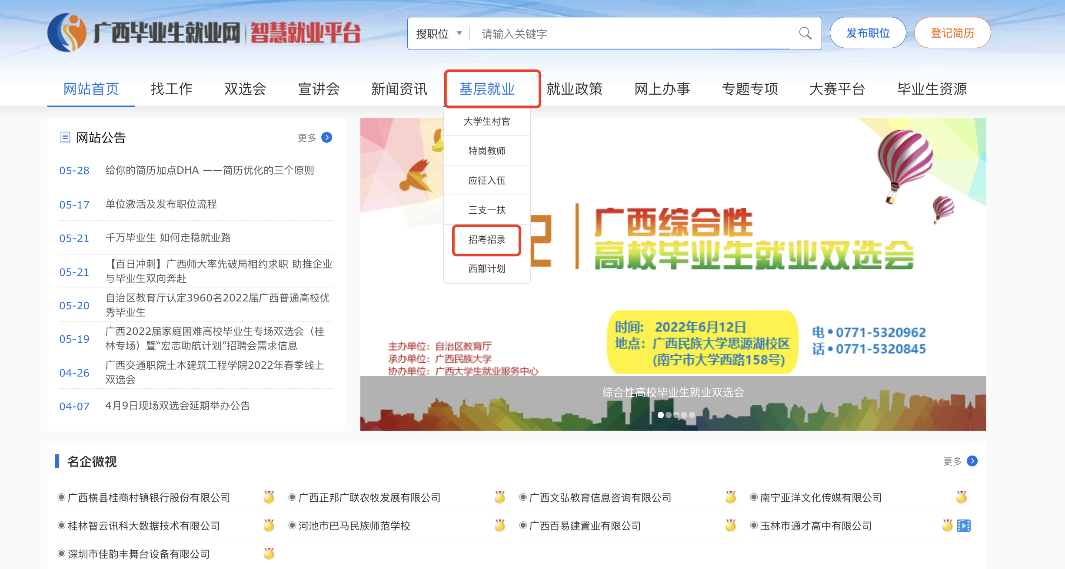The height and width of the screenshot is (569, 1065).
Task: Click medal icon beside 广西横县桂商村镇银行股份有限公司
Action: (269, 497)
